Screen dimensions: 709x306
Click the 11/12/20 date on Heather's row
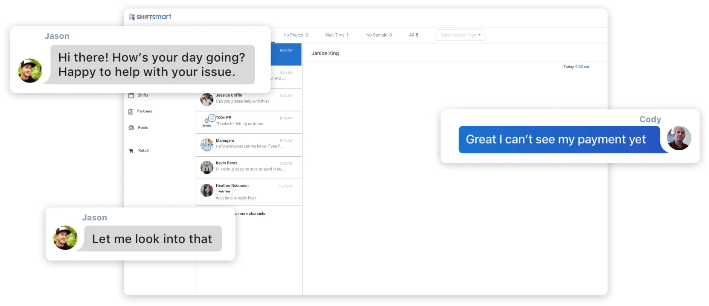pos(285,186)
